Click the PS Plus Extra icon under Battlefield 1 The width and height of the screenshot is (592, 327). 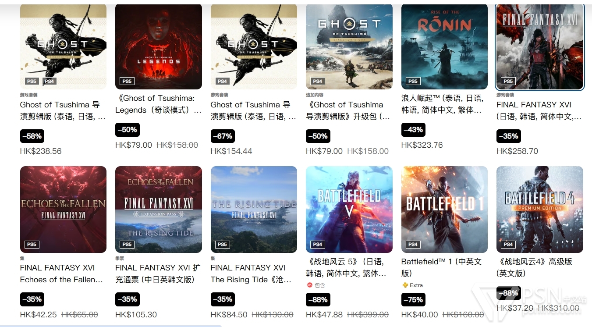[x=404, y=285]
